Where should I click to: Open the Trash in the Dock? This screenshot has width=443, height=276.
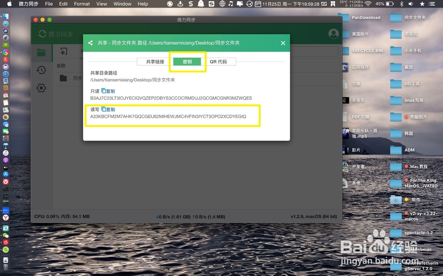tap(6, 267)
